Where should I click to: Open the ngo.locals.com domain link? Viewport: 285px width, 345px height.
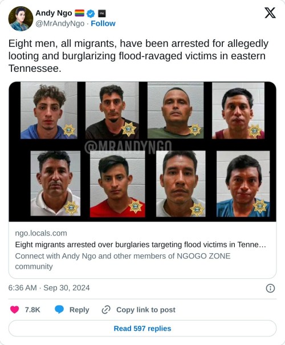click(x=41, y=233)
